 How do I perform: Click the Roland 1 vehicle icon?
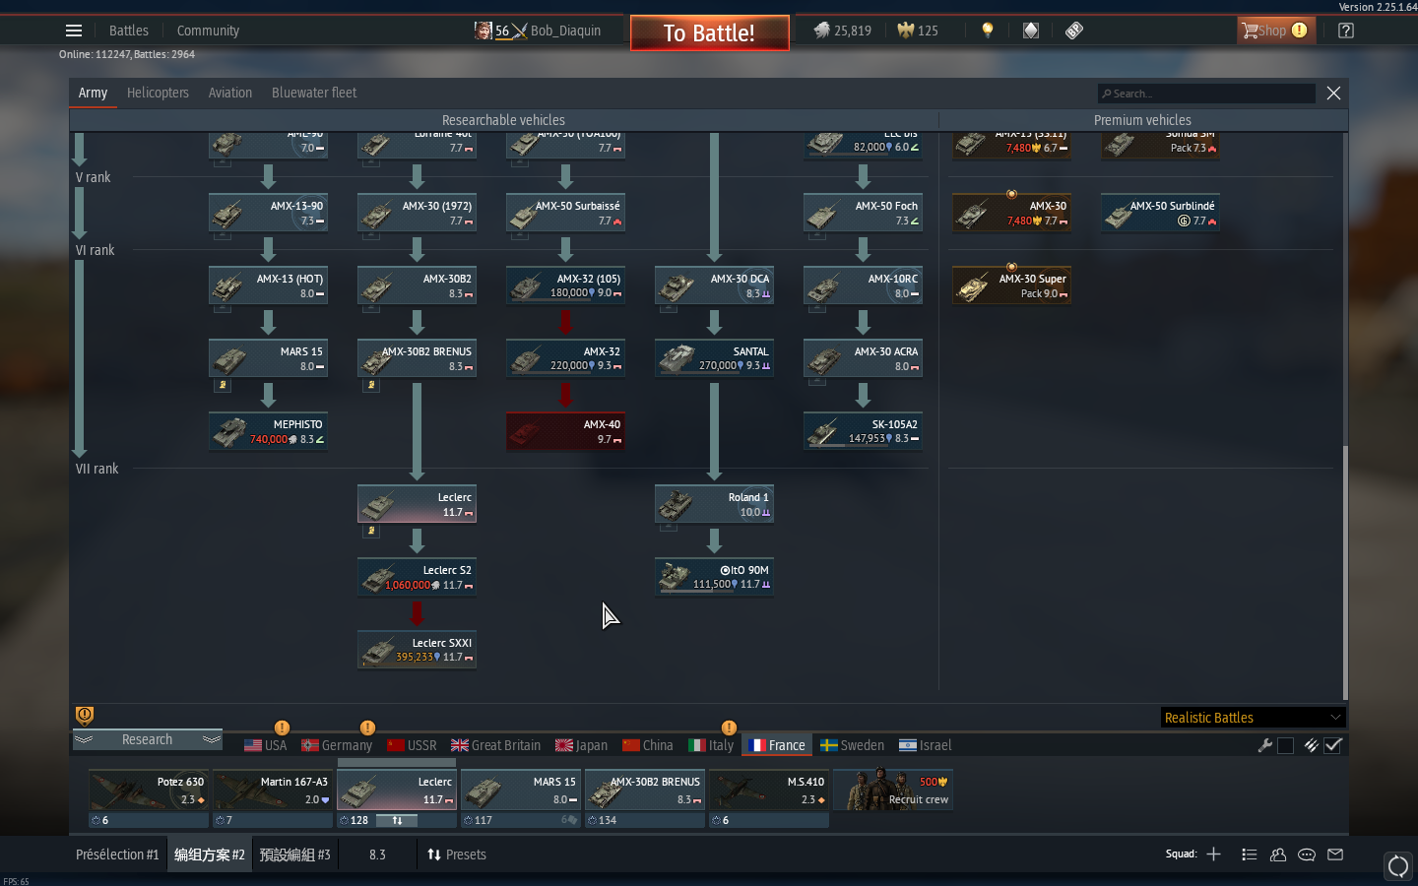(677, 505)
